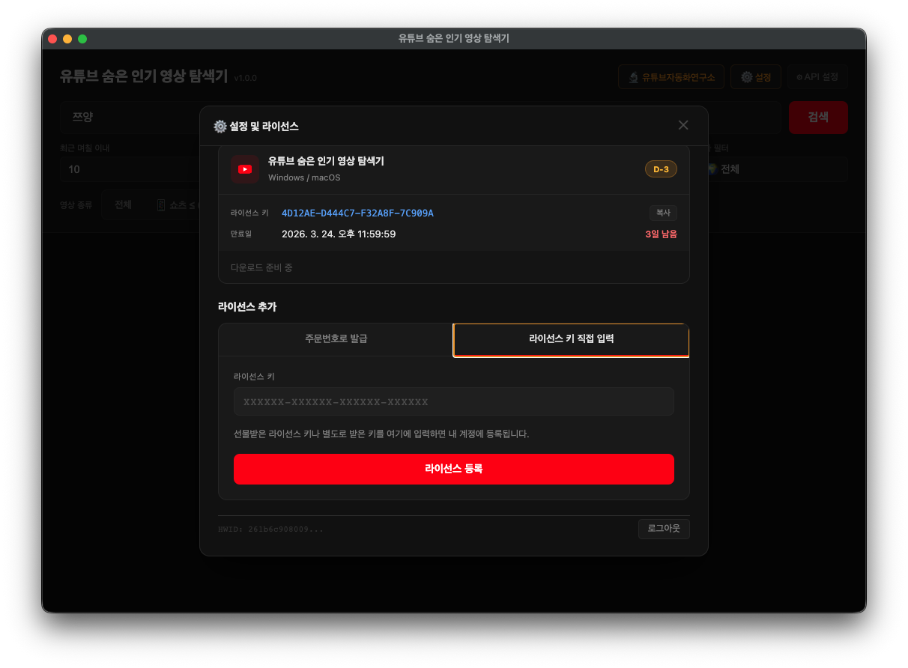Click the green macOS fullscreen button
Screen dimensions: 908x668
pyautogui.click(x=82, y=39)
